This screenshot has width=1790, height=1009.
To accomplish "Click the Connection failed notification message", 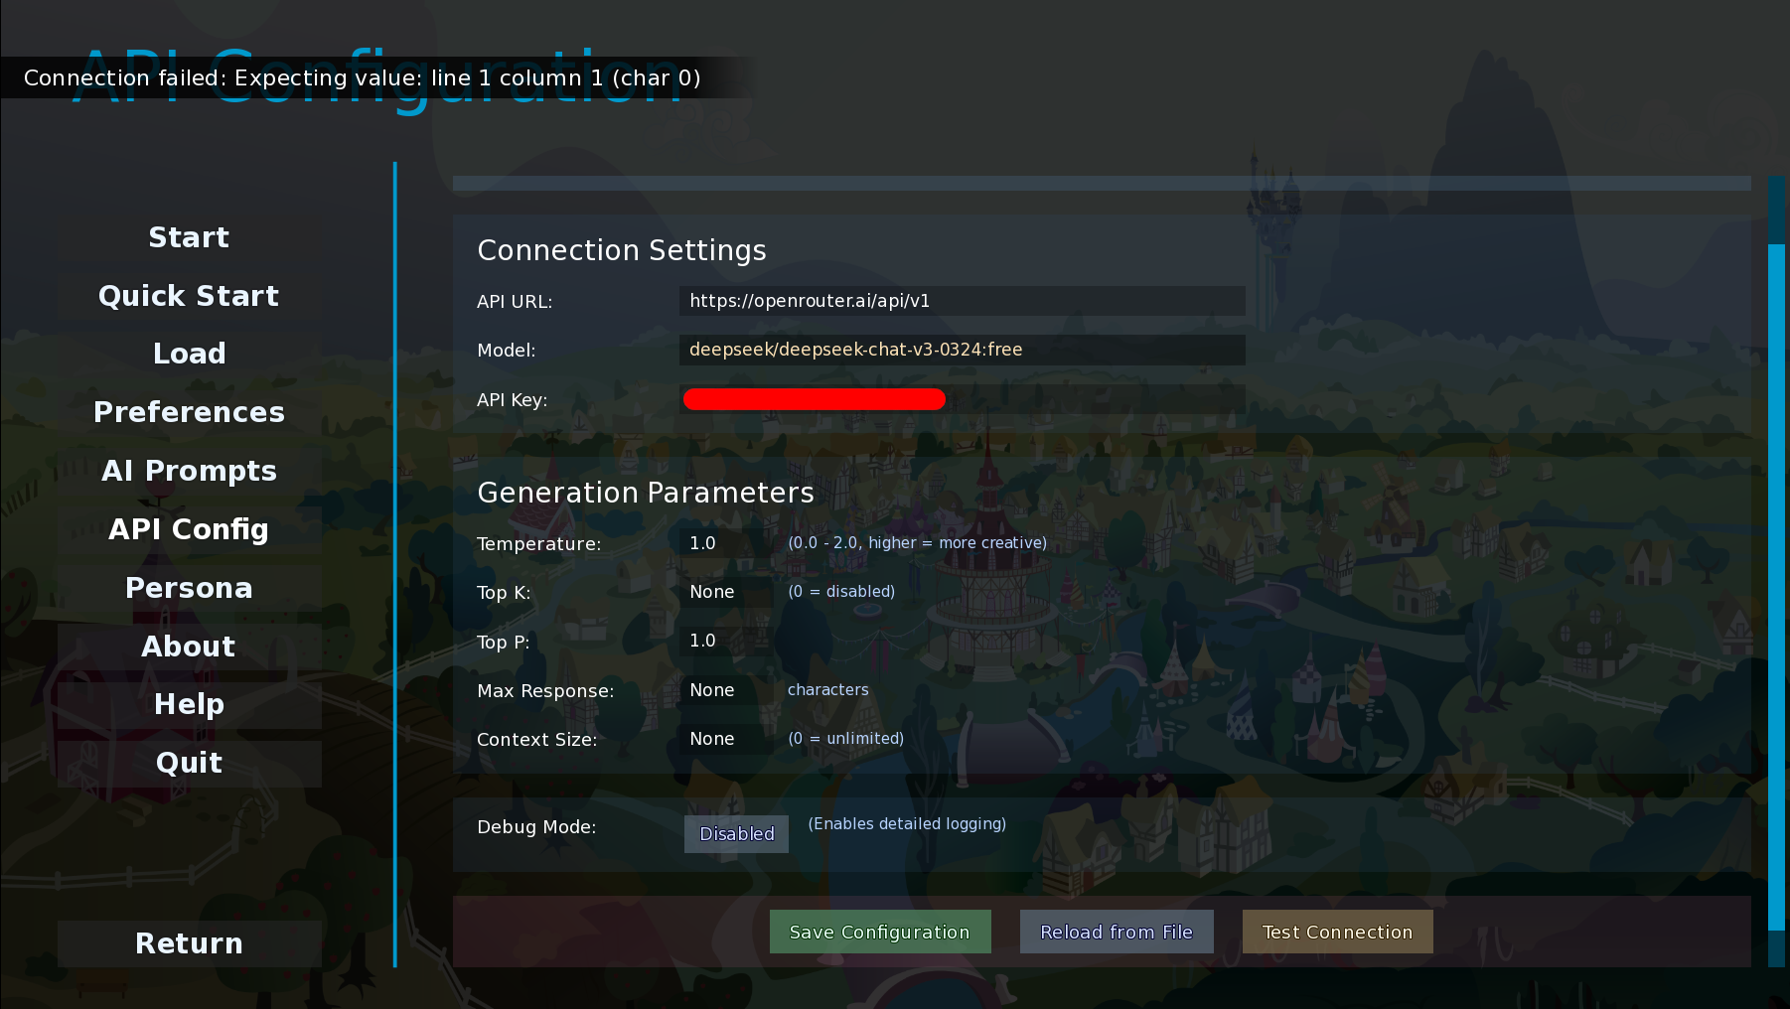I will tap(363, 77).
